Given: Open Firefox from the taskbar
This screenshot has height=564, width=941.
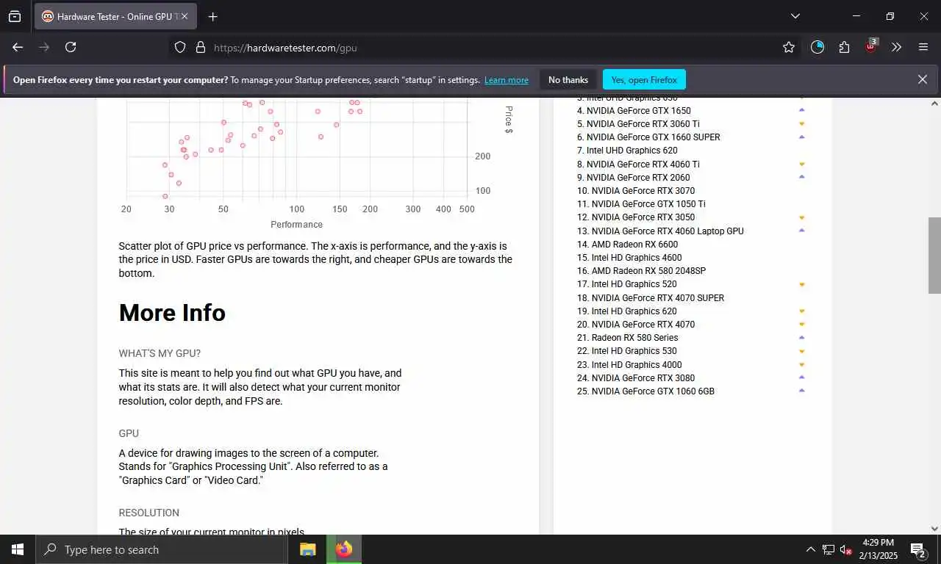Looking at the screenshot, I should point(344,549).
